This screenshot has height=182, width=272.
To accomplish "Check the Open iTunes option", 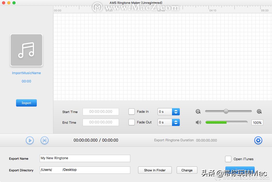I will coord(228,159).
